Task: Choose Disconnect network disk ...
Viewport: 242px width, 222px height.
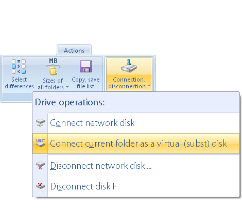Action: coord(136,166)
